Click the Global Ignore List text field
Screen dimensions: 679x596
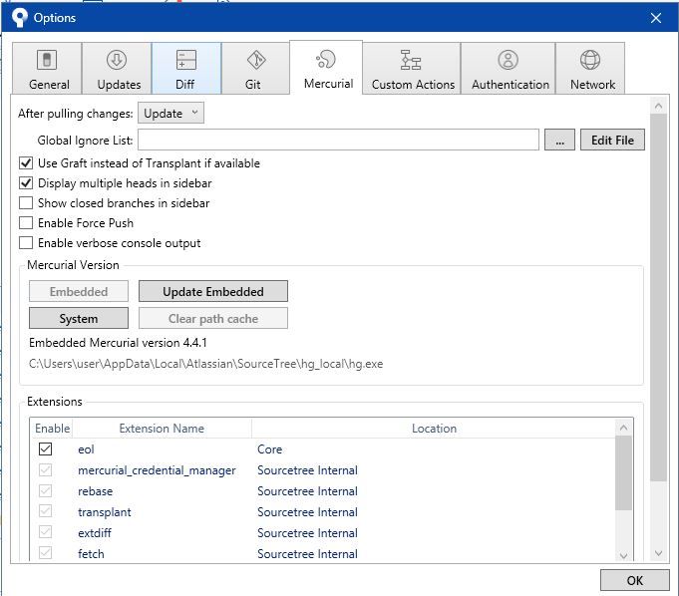338,140
